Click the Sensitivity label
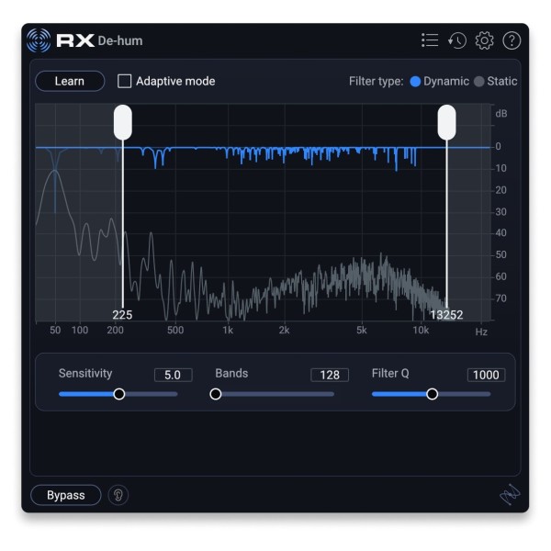This screenshot has width=551, height=551. click(85, 373)
